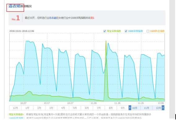Click the green spike peak on the chart
The image size is (176, 120).
(106, 41)
